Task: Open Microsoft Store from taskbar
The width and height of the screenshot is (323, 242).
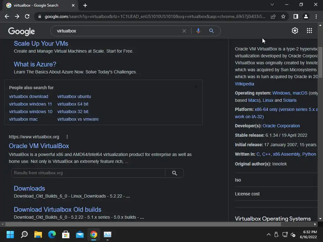Action: point(66,234)
